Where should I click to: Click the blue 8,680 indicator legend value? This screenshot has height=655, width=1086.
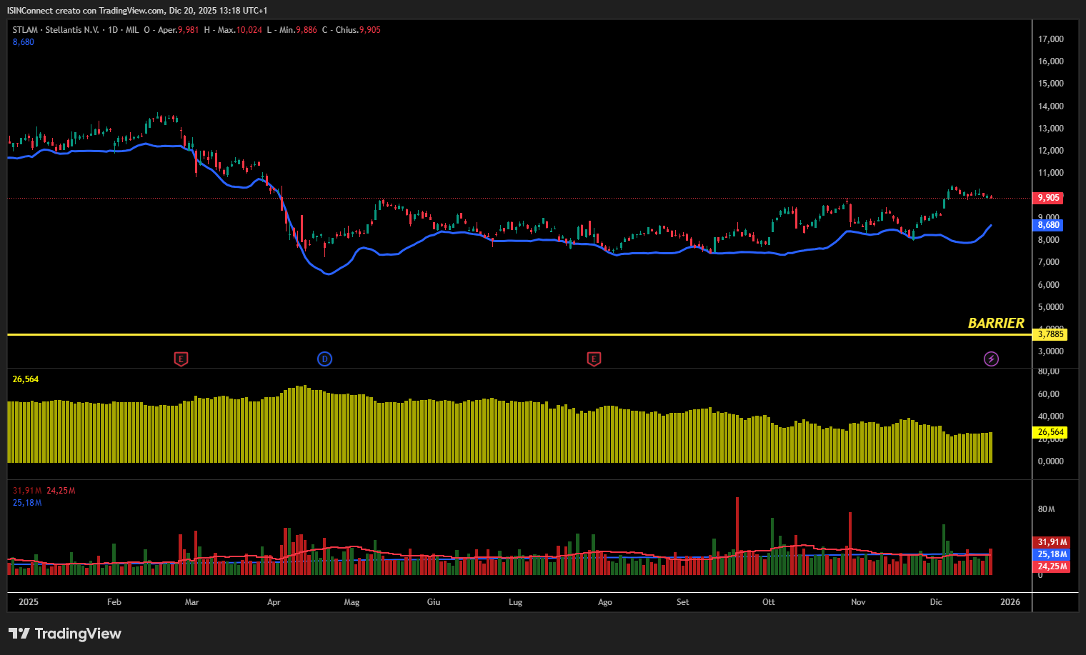[x=24, y=42]
